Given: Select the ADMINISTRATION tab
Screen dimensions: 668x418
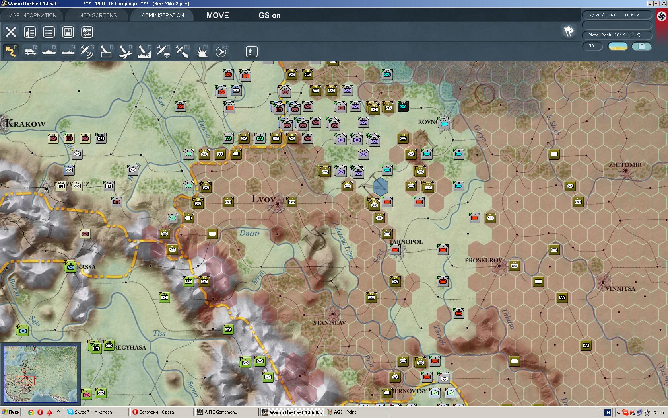Looking at the screenshot, I should coord(163,15).
